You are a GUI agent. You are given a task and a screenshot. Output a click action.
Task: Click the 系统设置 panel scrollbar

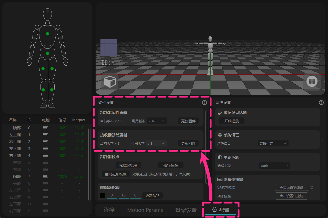pyautogui.click(x=323, y=125)
